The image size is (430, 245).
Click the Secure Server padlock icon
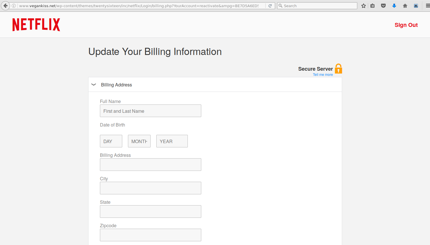click(x=338, y=68)
